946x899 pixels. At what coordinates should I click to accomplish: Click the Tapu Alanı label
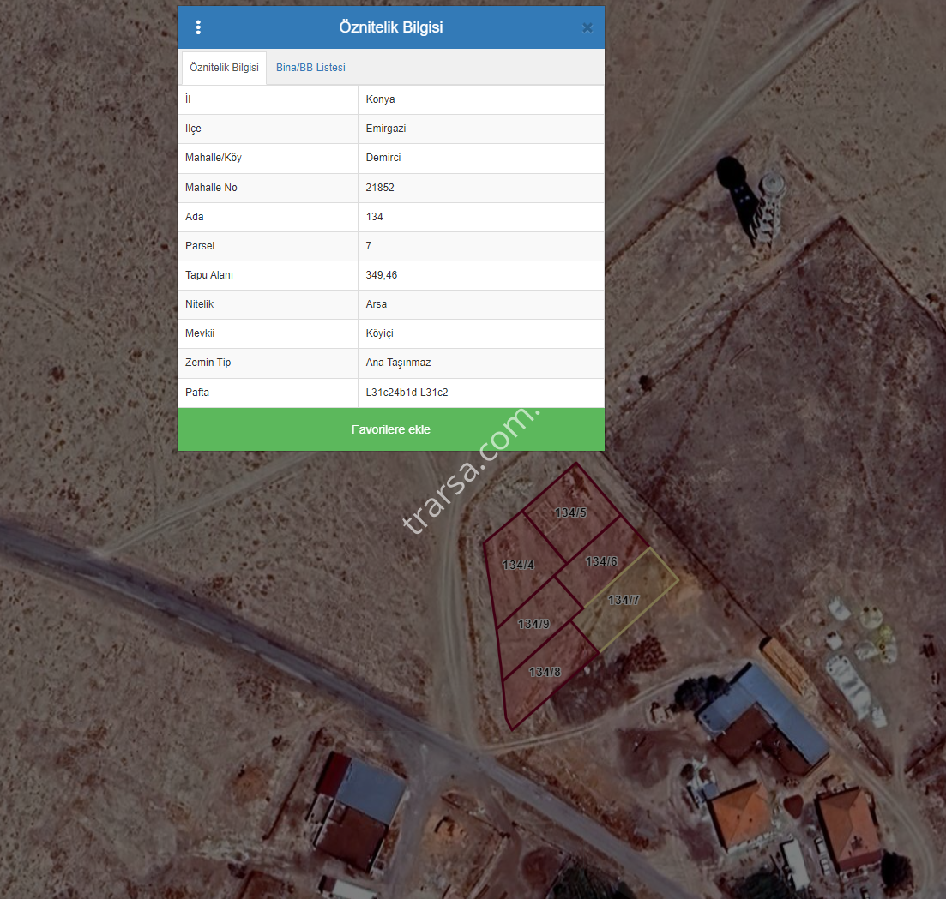[208, 275]
